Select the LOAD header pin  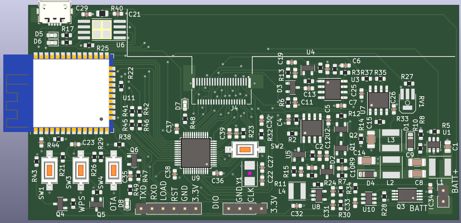coord(163,209)
